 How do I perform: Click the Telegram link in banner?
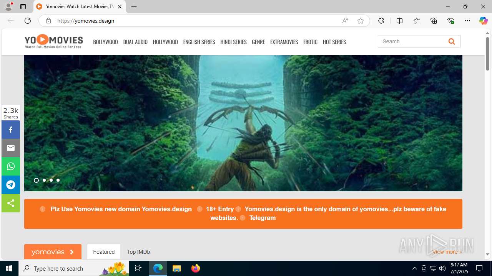pyautogui.click(x=263, y=218)
